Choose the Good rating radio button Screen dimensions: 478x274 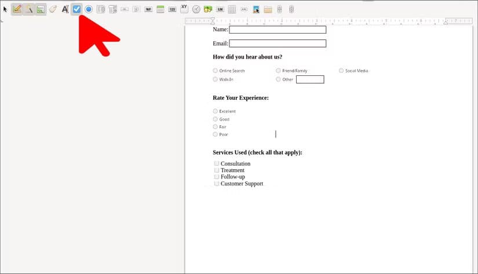(x=215, y=119)
